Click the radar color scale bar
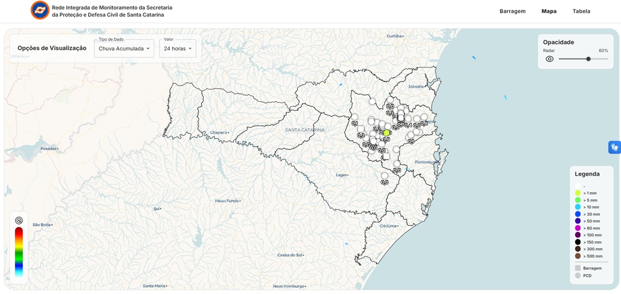 (x=19, y=252)
